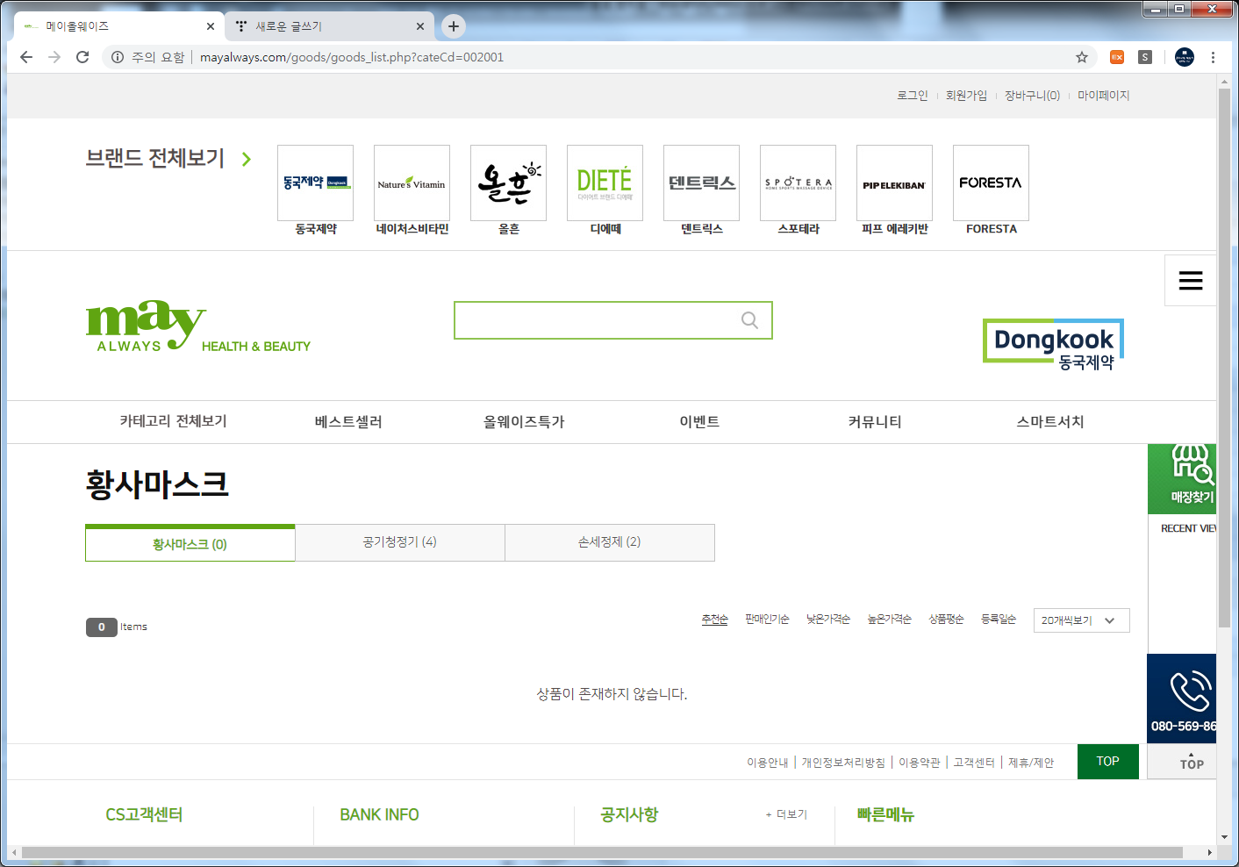
Task: Open 이용안내 footer link
Action: (767, 763)
